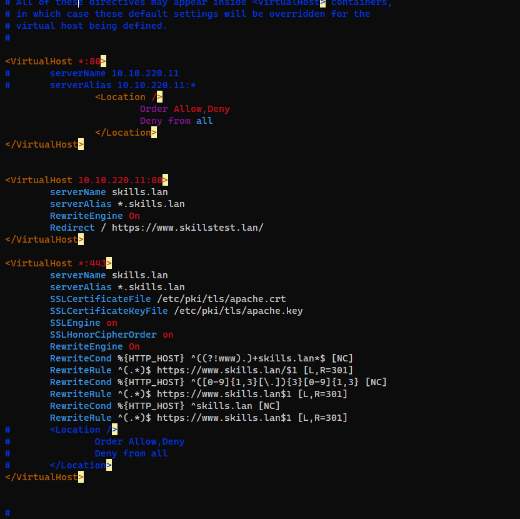
Task: Click 'RewriteEngine' in the 10.10.220.11:80 VirtualHost block
Action: coord(86,216)
